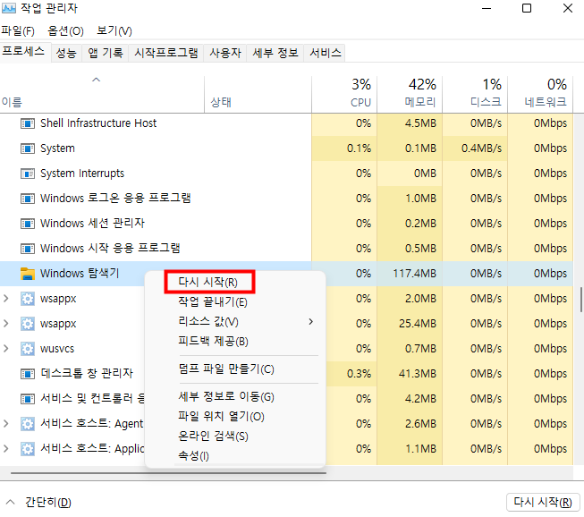Image resolution: width=584 pixels, height=517 pixels.
Task: Click the vertical scrollbar thumb
Action: pos(581,300)
